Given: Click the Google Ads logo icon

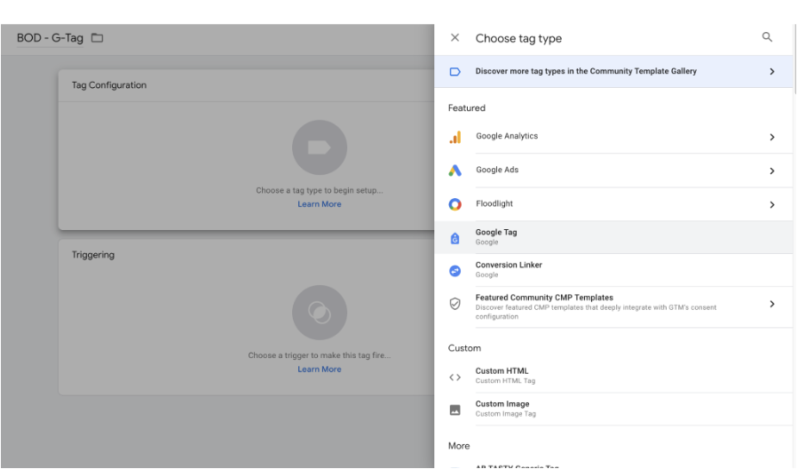Looking at the screenshot, I should pos(454,171).
